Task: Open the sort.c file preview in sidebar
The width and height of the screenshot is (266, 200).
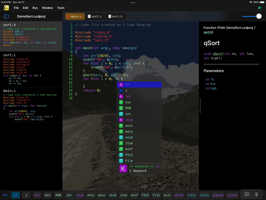Action: 31,69
